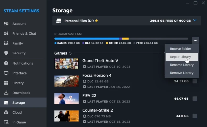The image size is (207, 127).
Task: Click the Account card icon in sidebar
Action: pos(6,24)
